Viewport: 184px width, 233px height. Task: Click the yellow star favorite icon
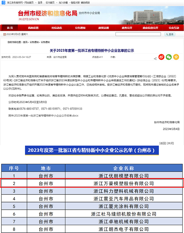point(176,57)
